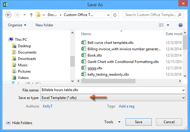Click navigation pane scroll up arrow

click(72, 33)
